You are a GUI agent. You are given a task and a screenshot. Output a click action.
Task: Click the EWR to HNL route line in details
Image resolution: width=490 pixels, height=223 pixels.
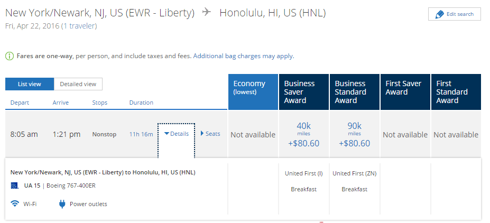click(103, 172)
